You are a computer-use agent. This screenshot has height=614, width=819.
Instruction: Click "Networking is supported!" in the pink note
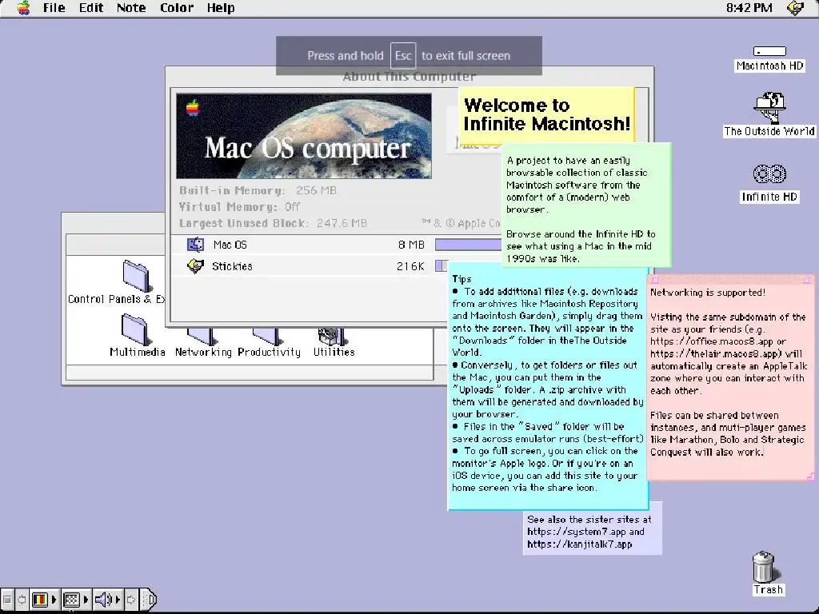coord(708,293)
